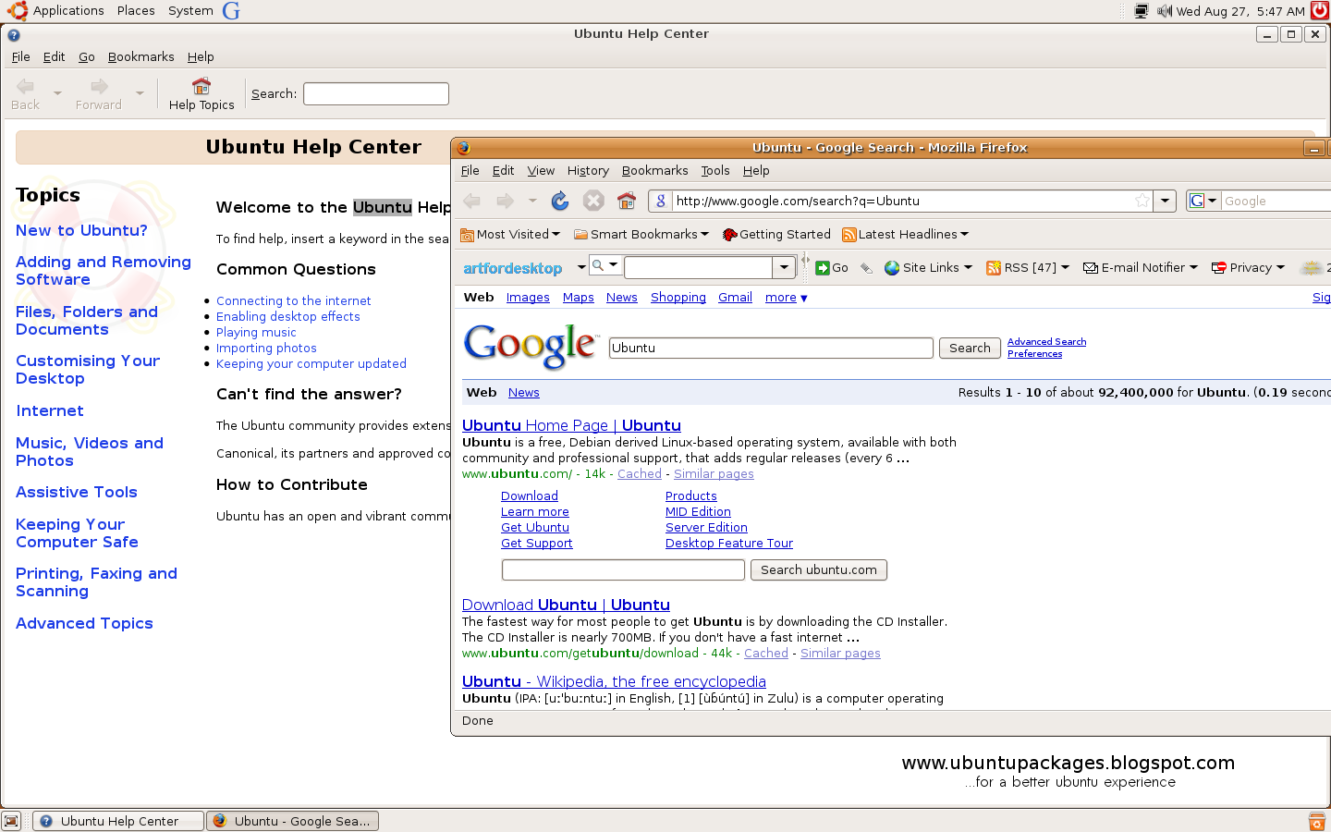Click the Firefox Back arrow icon

tap(471, 201)
